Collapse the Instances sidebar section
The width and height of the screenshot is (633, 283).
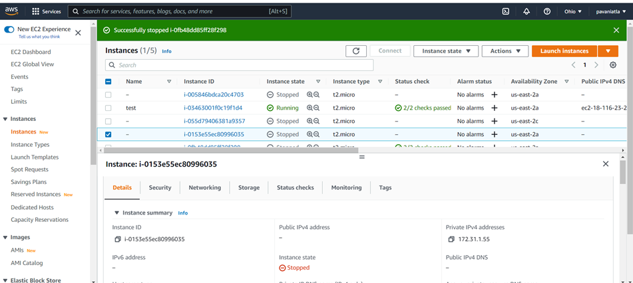coord(5,119)
